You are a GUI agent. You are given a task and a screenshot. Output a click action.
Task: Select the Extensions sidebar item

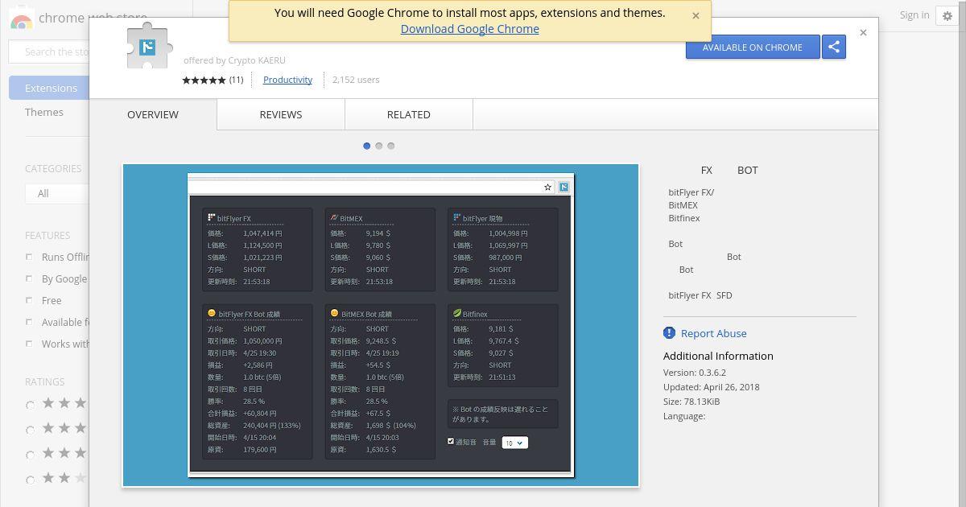[50, 88]
